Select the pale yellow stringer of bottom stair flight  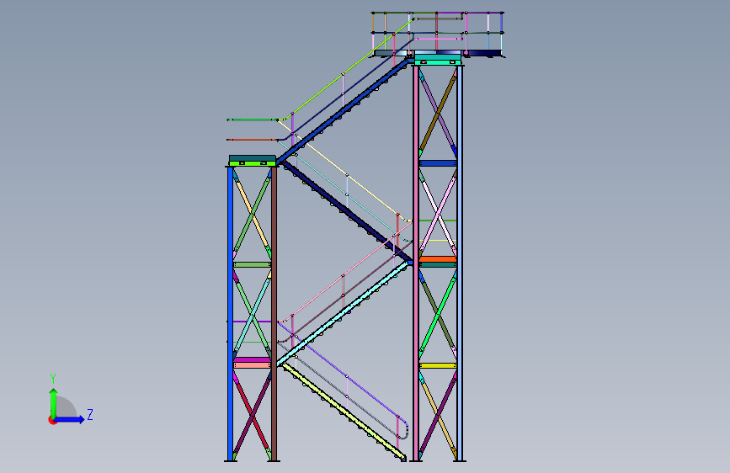tap(344, 412)
